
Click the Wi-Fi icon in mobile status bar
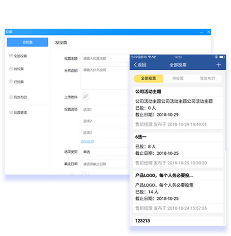click(x=150, y=57)
